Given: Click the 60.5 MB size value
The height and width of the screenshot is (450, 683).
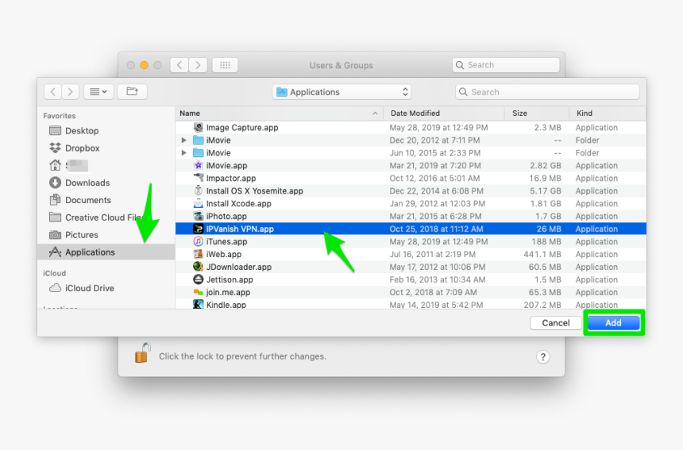Looking at the screenshot, I should click(545, 267).
